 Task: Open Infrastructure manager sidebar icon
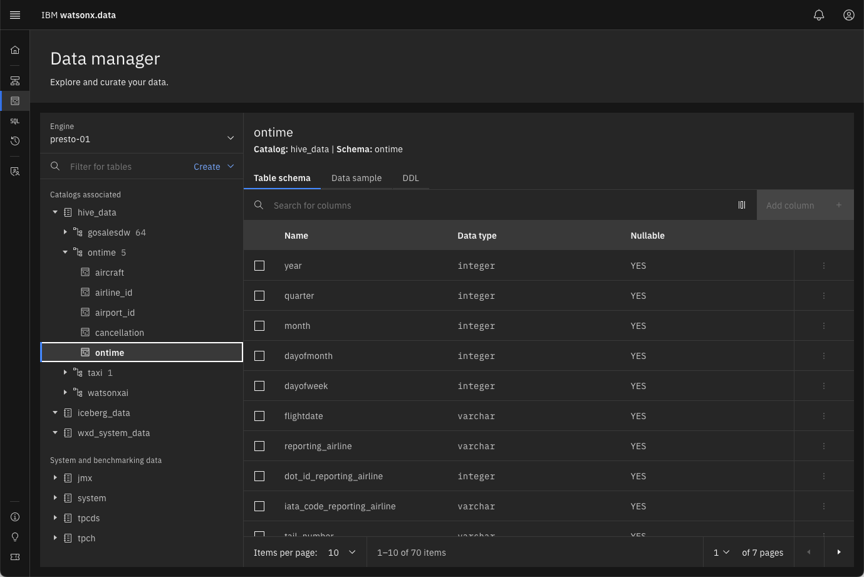point(15,81)
